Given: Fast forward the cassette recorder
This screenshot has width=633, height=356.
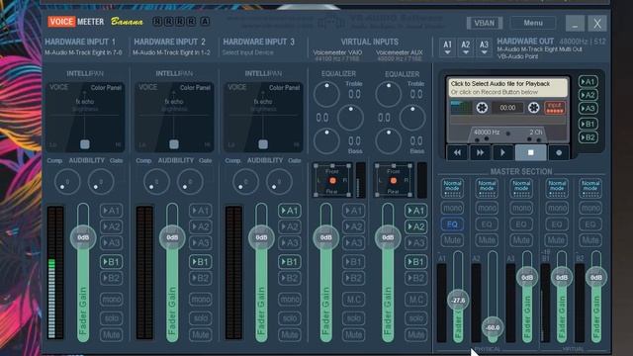Looking at the screenshot, I should 480,152.
